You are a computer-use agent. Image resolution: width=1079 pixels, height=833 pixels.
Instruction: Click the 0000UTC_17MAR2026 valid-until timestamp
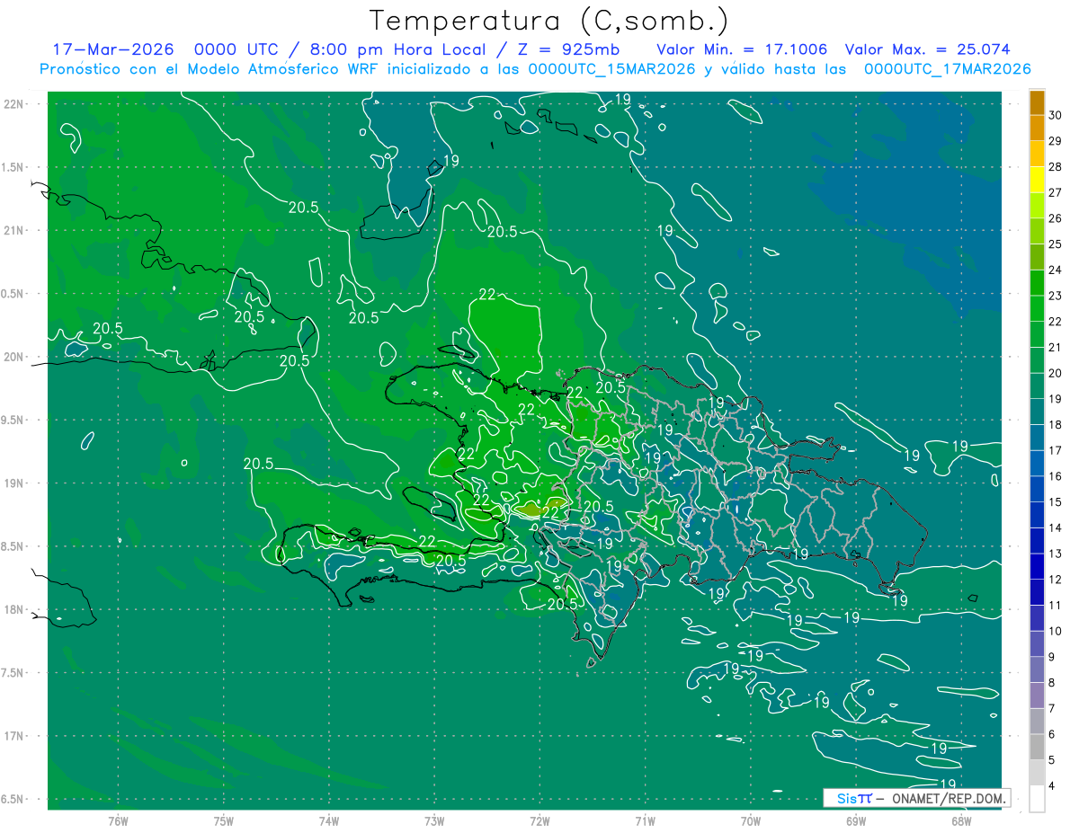pos(947,69)
